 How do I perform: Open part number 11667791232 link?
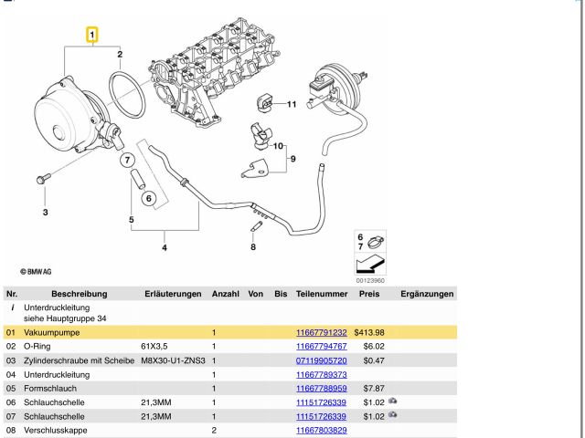pos(321,333)
